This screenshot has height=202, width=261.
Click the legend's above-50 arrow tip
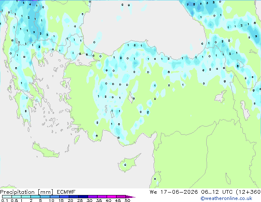pyautogui.click(x=130, y=197)
